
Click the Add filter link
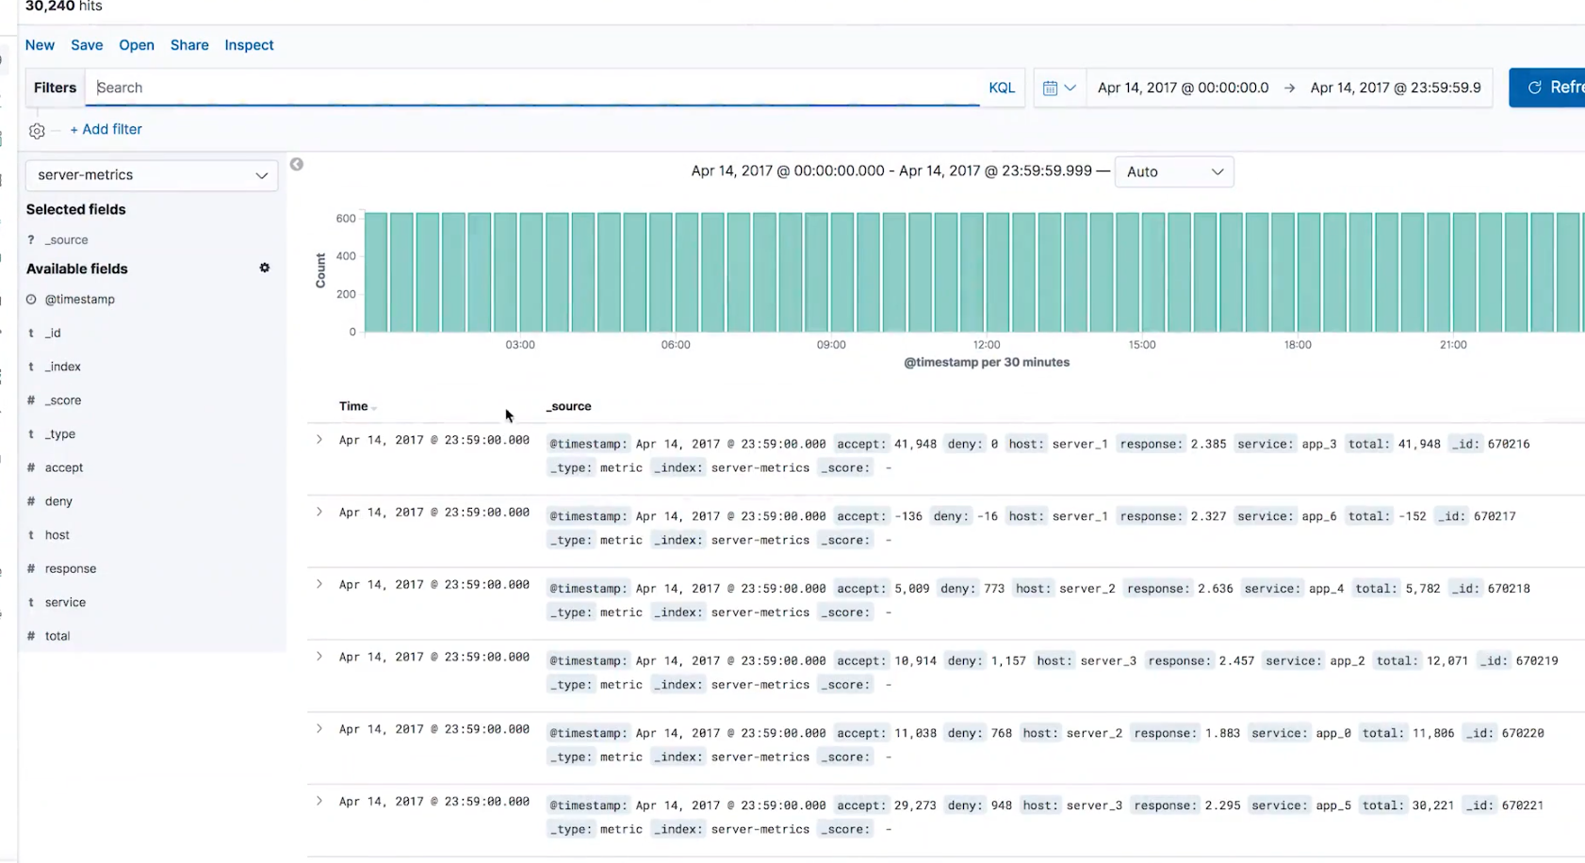106,129
